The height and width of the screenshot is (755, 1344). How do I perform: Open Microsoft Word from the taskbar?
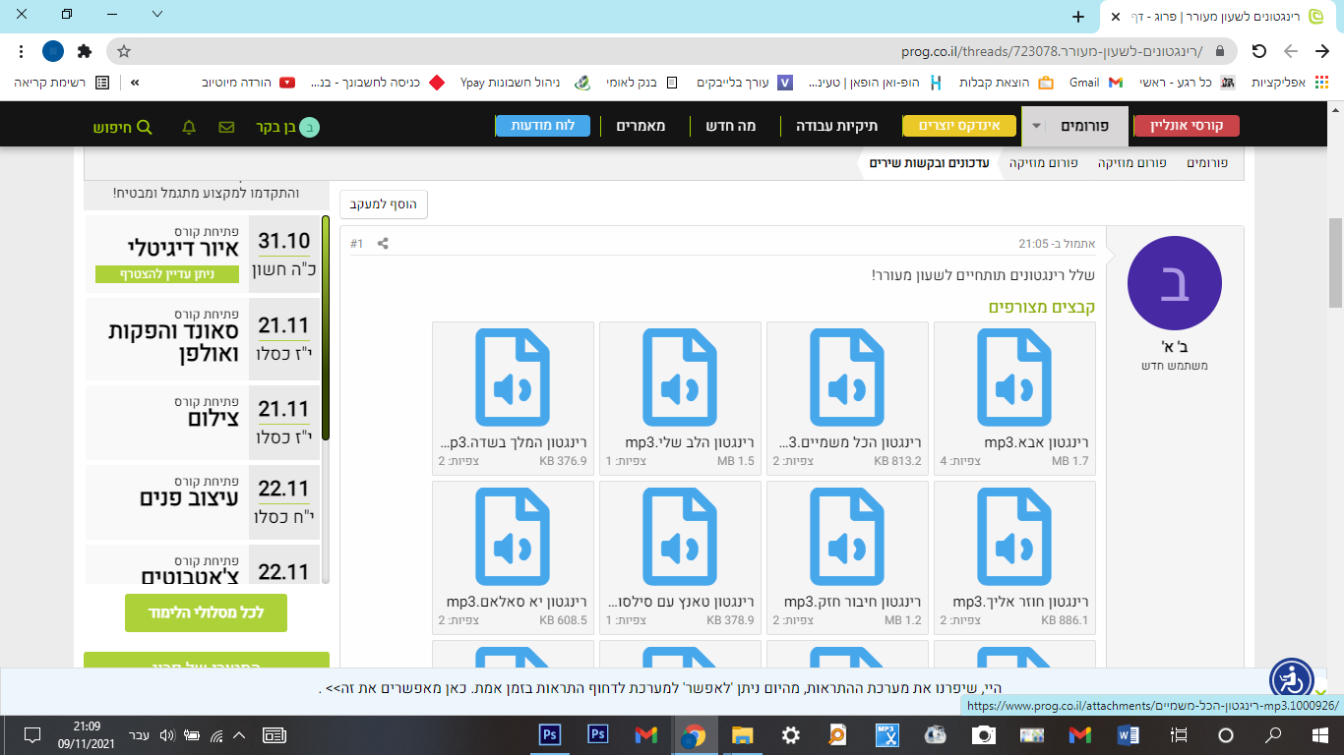pos(1130,734)
